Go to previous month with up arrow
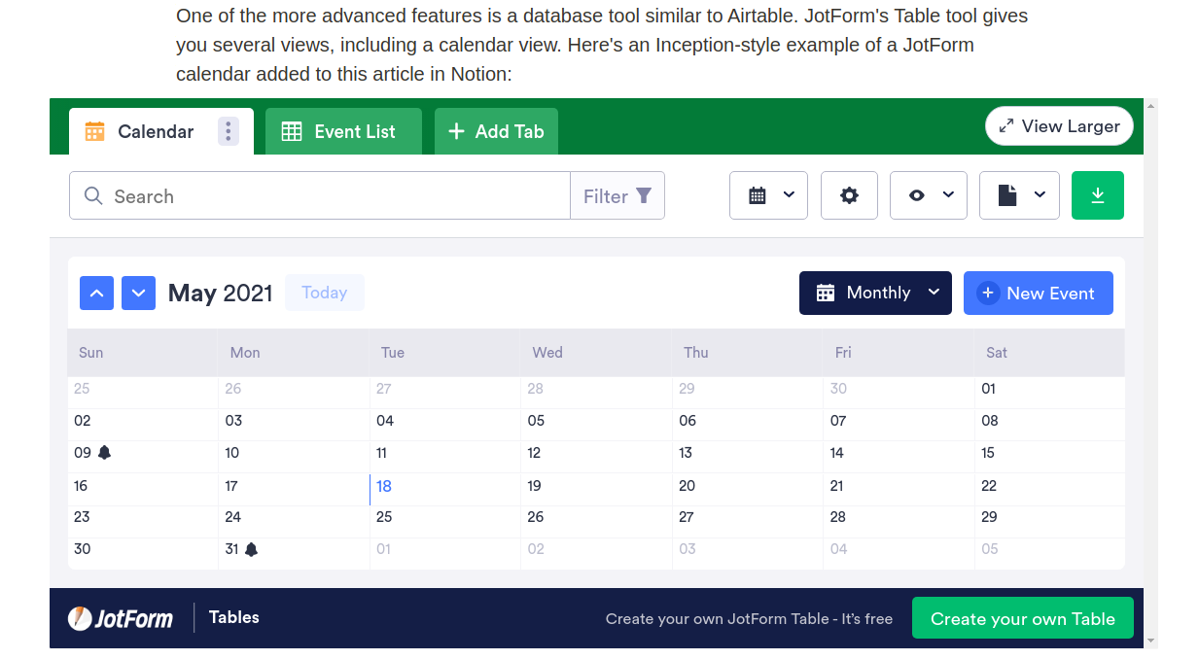The height and width of the screenshot is (659, 1199). point(96,293)
